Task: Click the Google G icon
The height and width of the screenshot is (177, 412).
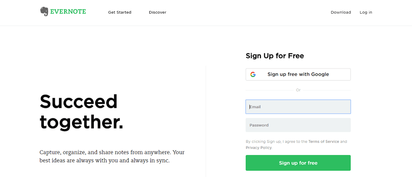Action: pos(253,74)
